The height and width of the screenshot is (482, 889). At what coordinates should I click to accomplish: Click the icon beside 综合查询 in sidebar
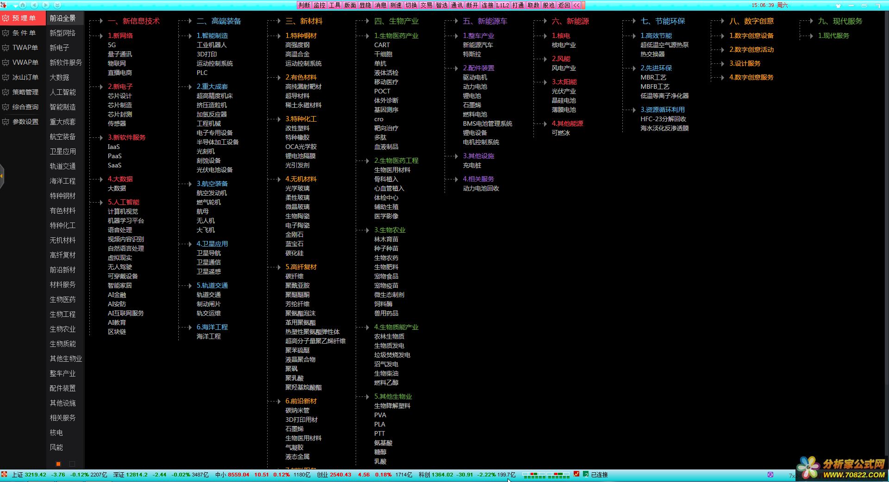pos(6,107)
